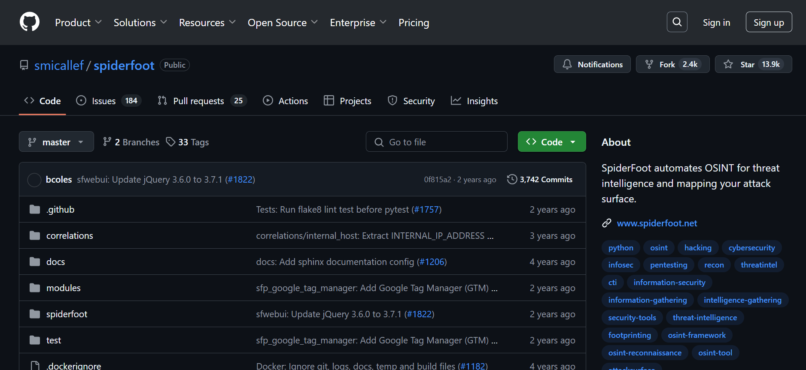The height and width of the screenshot is (370, 806).
Task: Open the modules folder name
Action: click(x=64, y=288)
